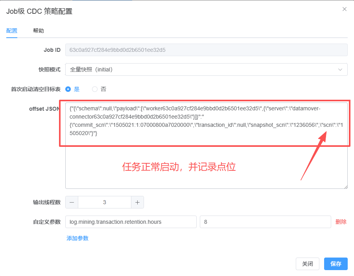Click into the offset JSON text area

click(206, 146)
